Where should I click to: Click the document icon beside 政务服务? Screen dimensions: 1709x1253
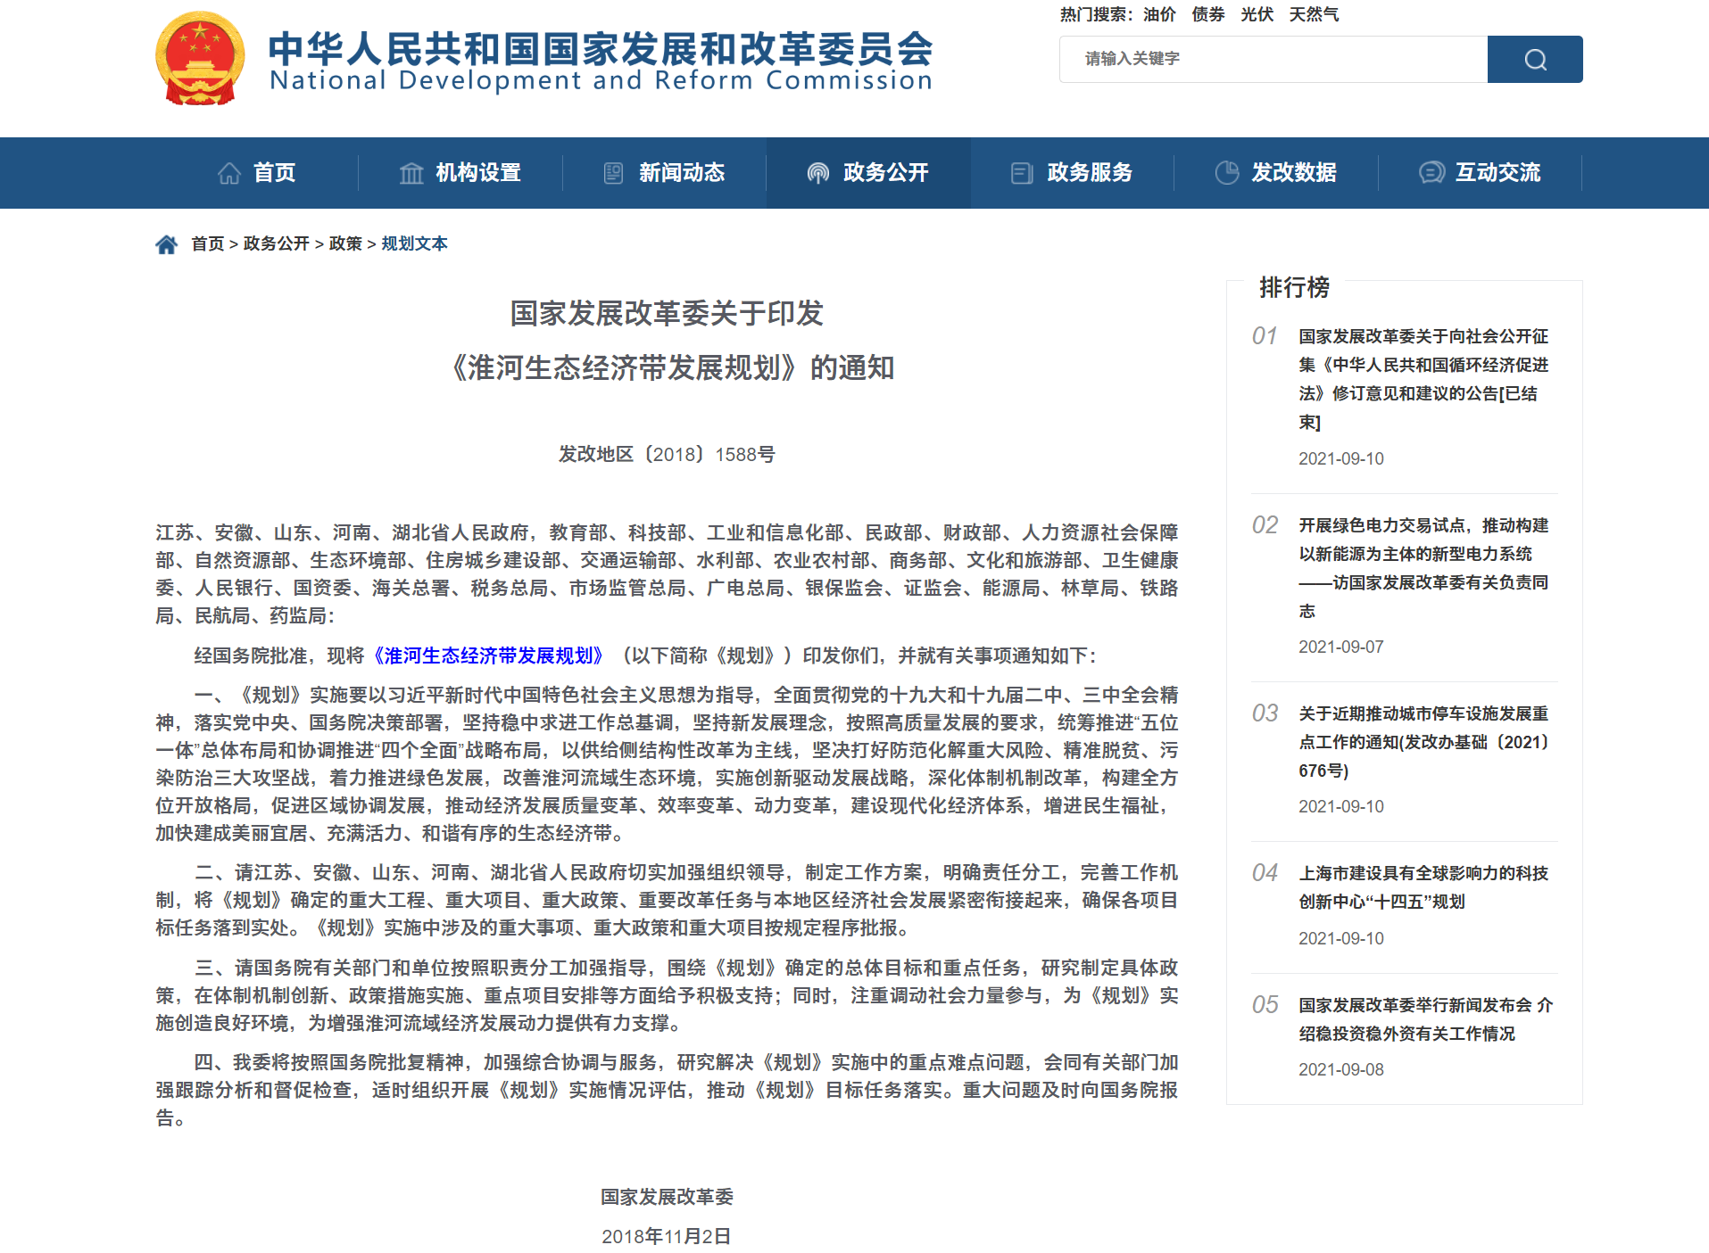click(x=1021, y=173)
